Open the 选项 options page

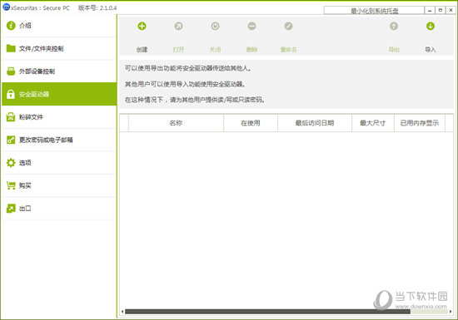click(59, 163)
